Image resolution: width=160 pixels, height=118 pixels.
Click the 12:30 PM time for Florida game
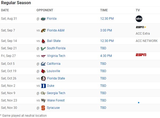[x=107, y=19]
